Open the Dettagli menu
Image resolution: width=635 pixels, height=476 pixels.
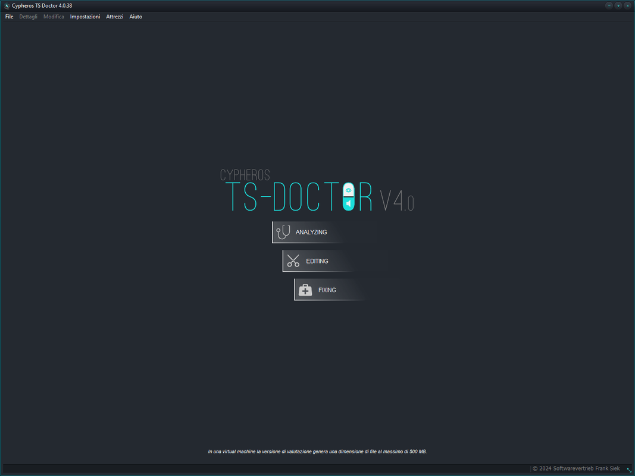click(x=29, y=17)
